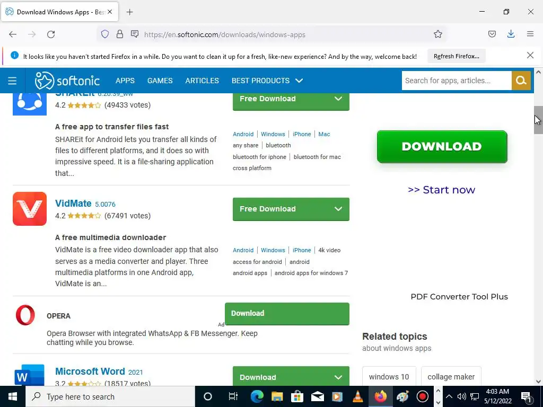Go back with the browser back arrow
This screenshot has width=543, height=407.
tap(13, 34)
